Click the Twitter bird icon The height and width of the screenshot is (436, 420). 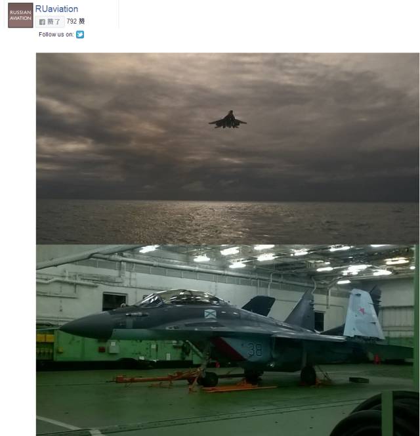tap(80, 35)
